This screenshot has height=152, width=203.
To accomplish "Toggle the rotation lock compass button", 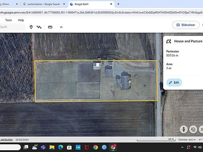I will click(193, 129).
